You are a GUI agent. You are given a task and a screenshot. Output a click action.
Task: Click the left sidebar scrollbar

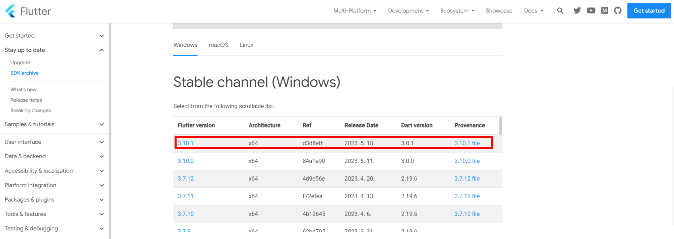pyautogui.click(x=110, y=131)
